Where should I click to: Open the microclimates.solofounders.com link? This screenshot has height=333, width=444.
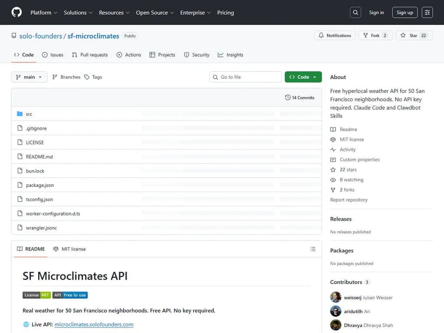94,324
